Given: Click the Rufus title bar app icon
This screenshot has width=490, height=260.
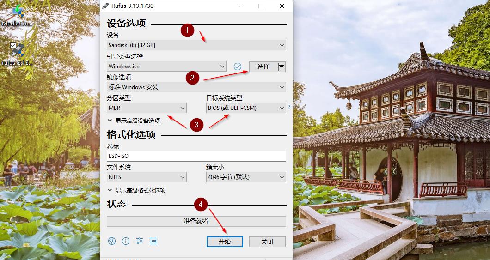Looking at the screenshot, I should (x=105, y=6).
